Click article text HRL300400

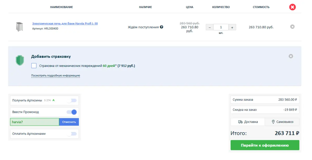51,29
